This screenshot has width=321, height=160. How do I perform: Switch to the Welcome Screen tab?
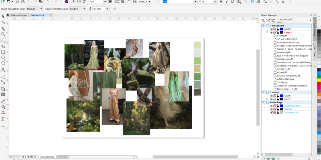(18, 15)
